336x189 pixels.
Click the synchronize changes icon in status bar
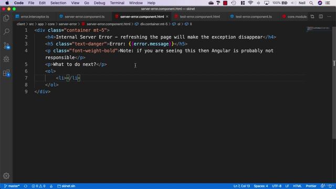[x=26, y=186]
